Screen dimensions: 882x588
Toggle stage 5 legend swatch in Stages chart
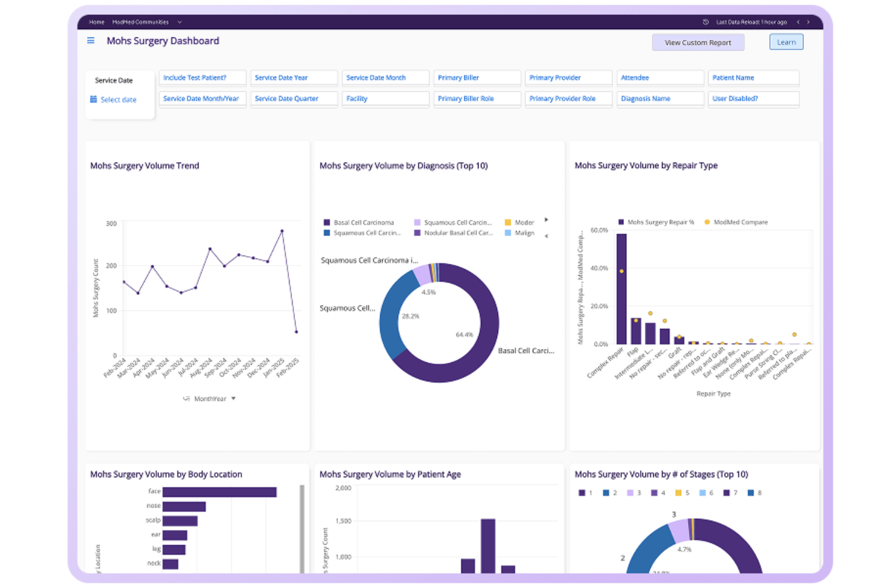coord(678,493)
